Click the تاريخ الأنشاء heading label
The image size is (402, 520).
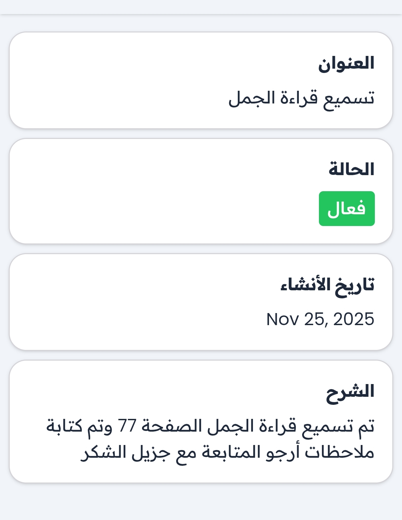click(x=327, y=285)
